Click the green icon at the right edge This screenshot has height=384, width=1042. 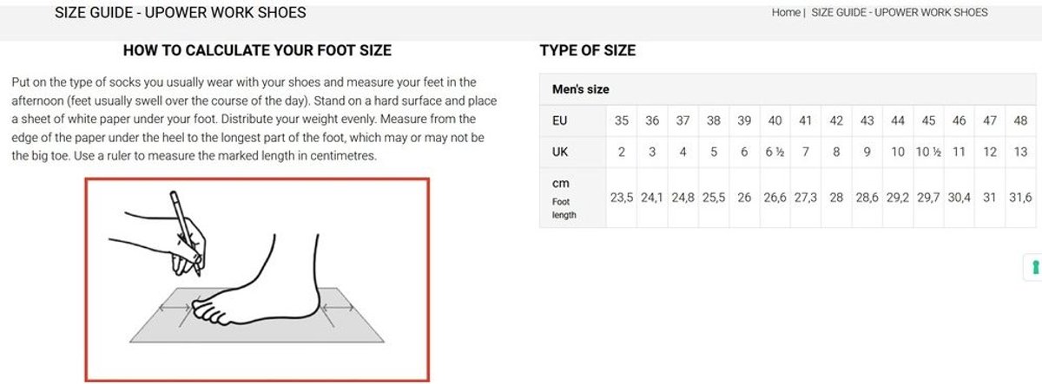pos(1033,267)
